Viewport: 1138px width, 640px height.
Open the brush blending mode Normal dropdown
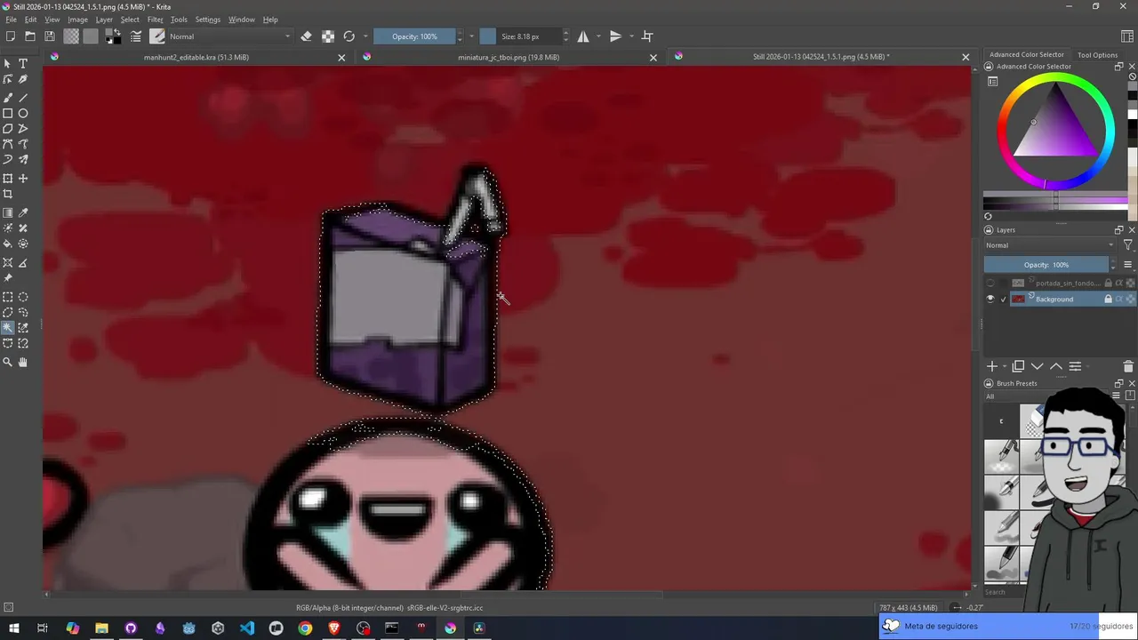(230, 36)
